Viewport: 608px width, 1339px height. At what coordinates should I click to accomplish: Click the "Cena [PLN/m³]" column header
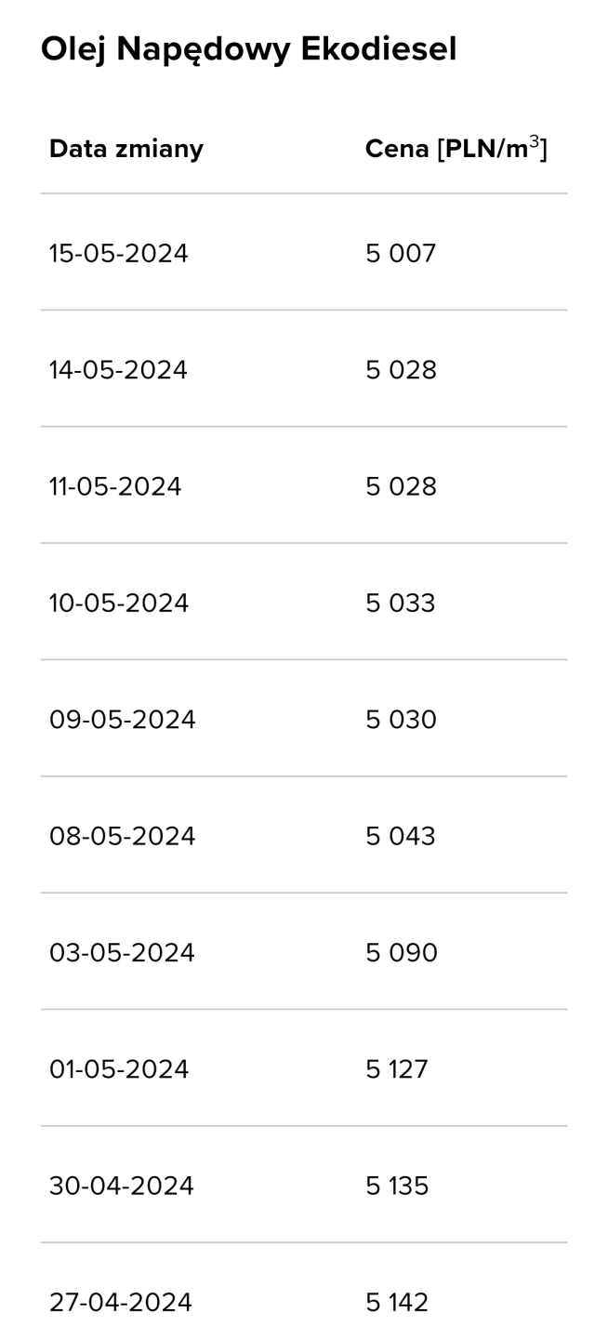coord(456,149)
